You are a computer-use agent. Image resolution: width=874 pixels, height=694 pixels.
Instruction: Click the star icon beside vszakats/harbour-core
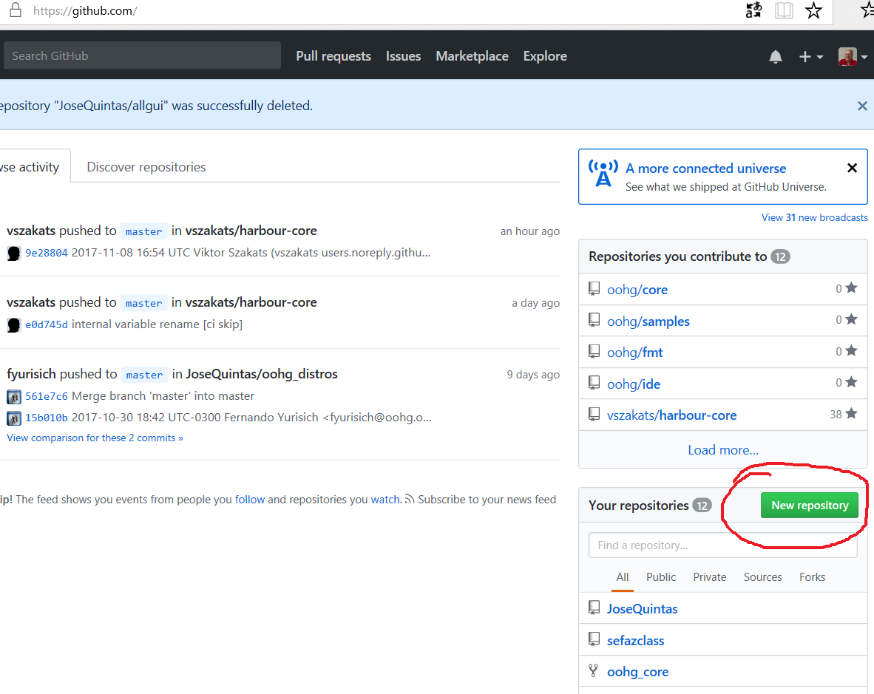point(851,414)
